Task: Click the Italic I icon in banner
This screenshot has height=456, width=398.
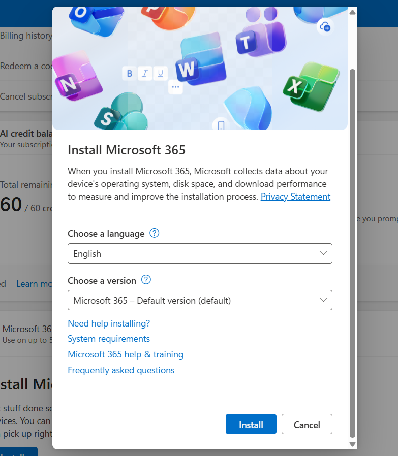Action: coord(145,73)
